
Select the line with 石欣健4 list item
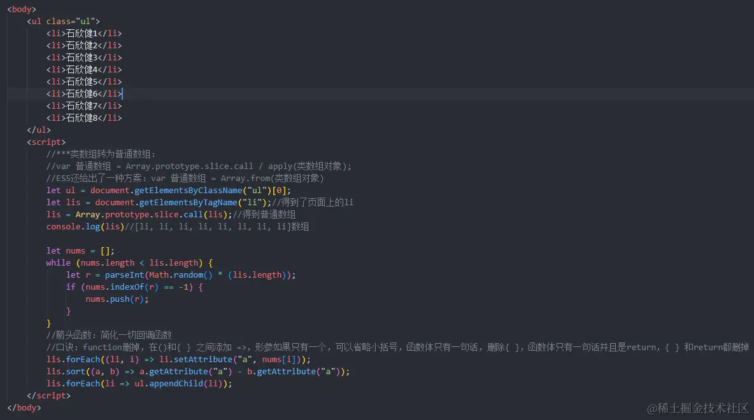click(x=84, y=70)
